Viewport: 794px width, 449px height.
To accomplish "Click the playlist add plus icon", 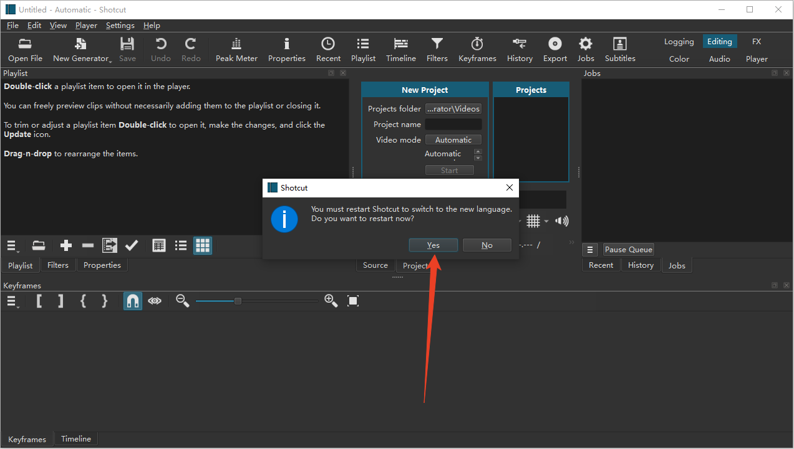I will click(66, 246).
